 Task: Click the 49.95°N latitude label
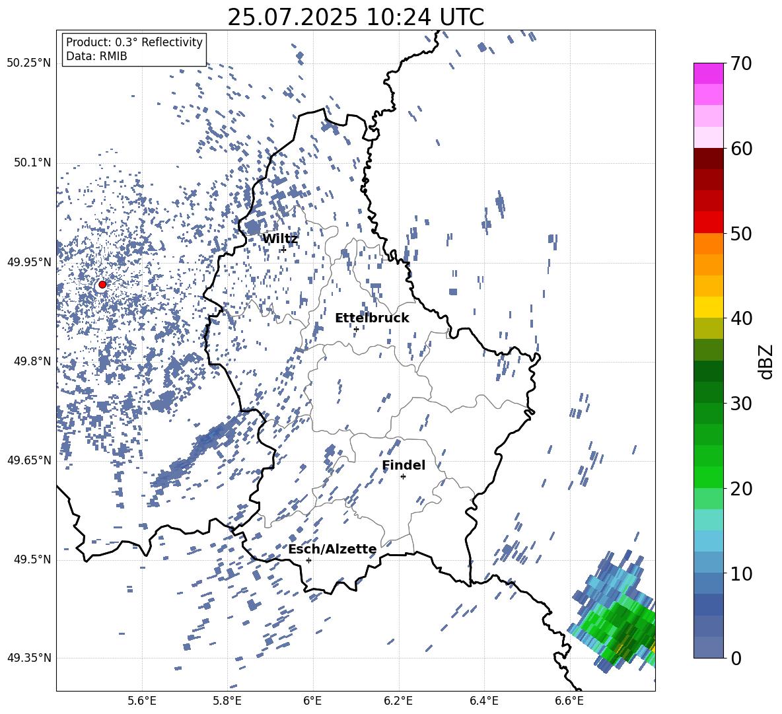[x=29, y=262]
